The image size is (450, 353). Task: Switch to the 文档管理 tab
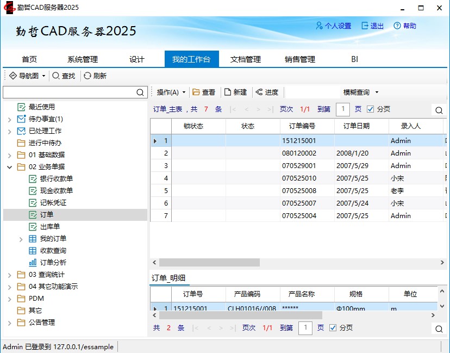click(246, 59)
